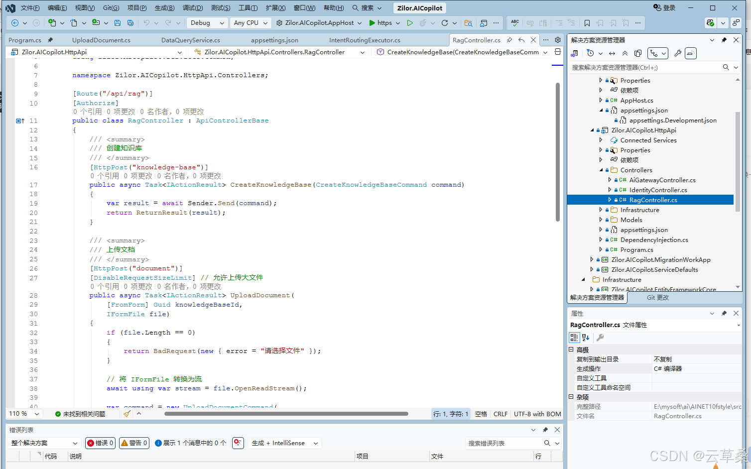Screen dimensions: 751x469
Task: Click Property Pages wrench icon in Properties panel
Action: pyautogui.click(x=600, y=338)
